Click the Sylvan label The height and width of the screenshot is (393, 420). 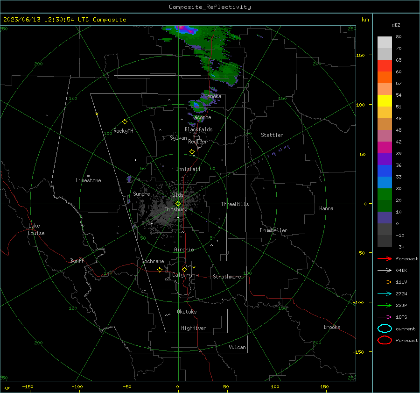[178, 138]
